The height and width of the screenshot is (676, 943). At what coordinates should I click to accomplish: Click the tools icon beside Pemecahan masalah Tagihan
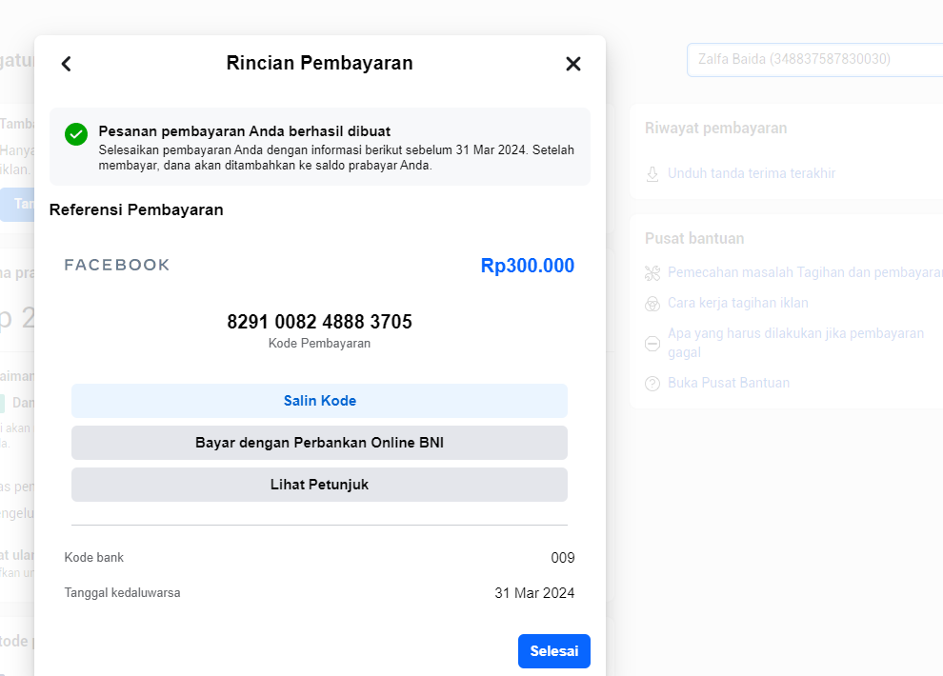pos(652,273)
